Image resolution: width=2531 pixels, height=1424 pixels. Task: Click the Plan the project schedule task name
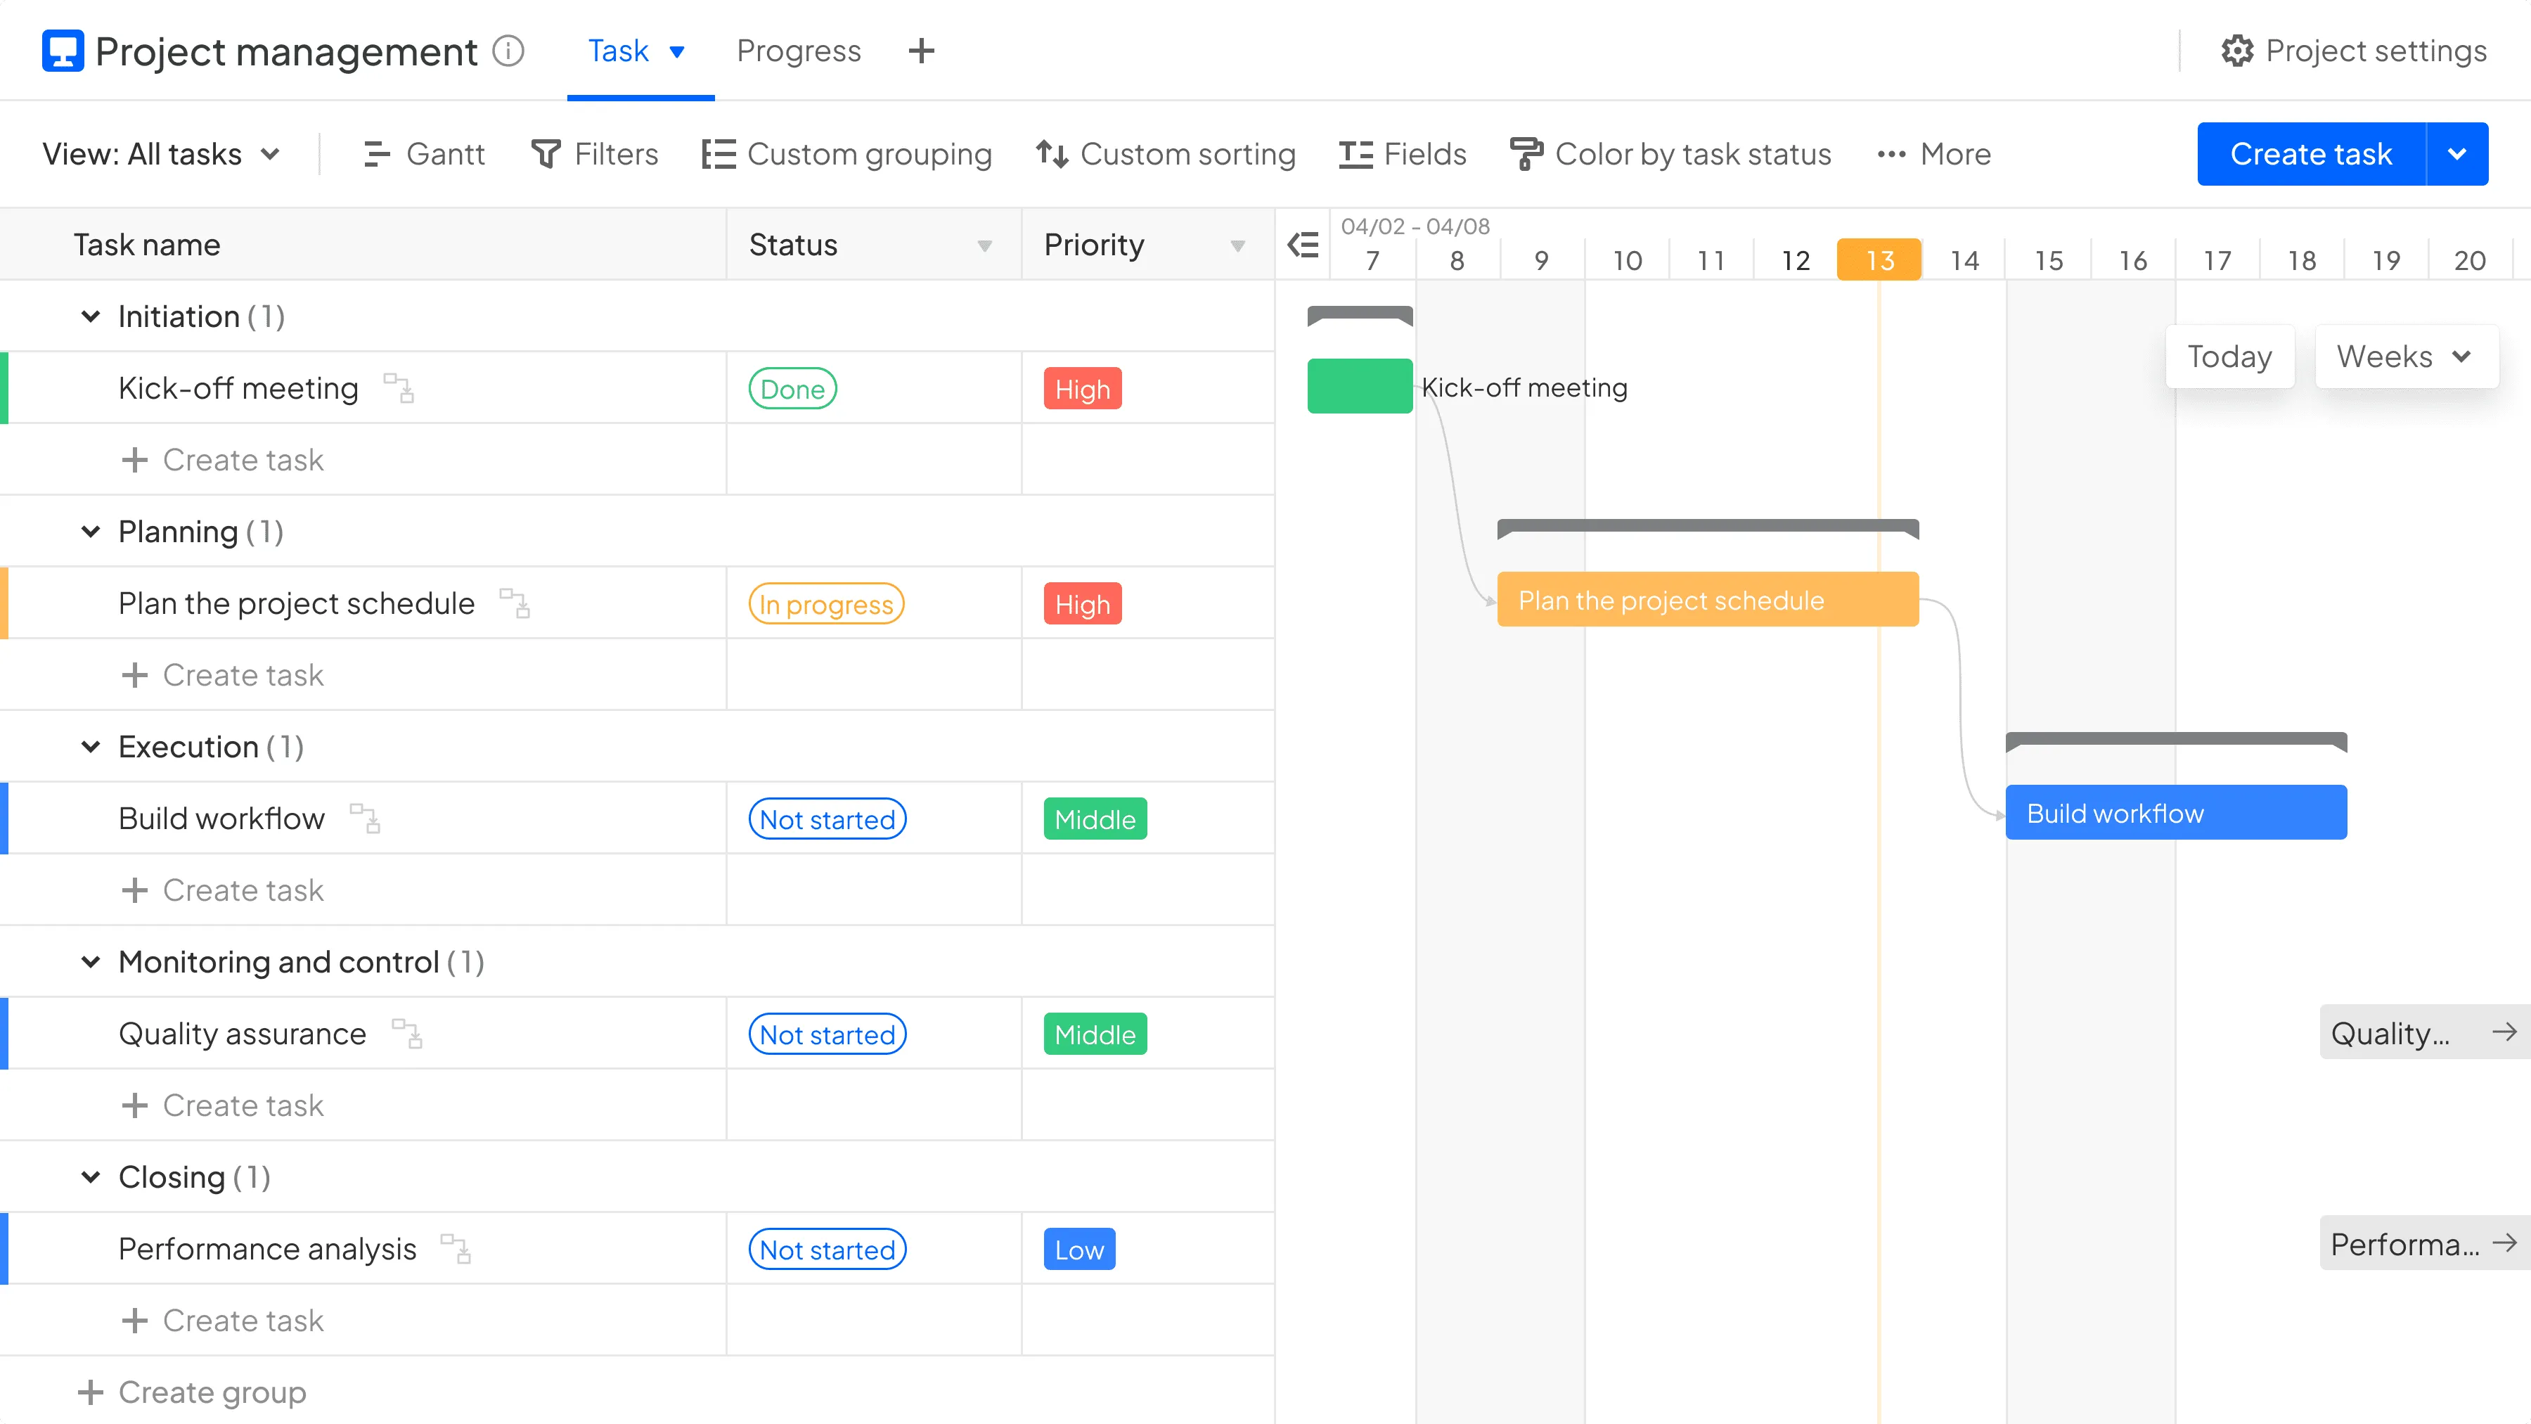(x=297, y=603)
